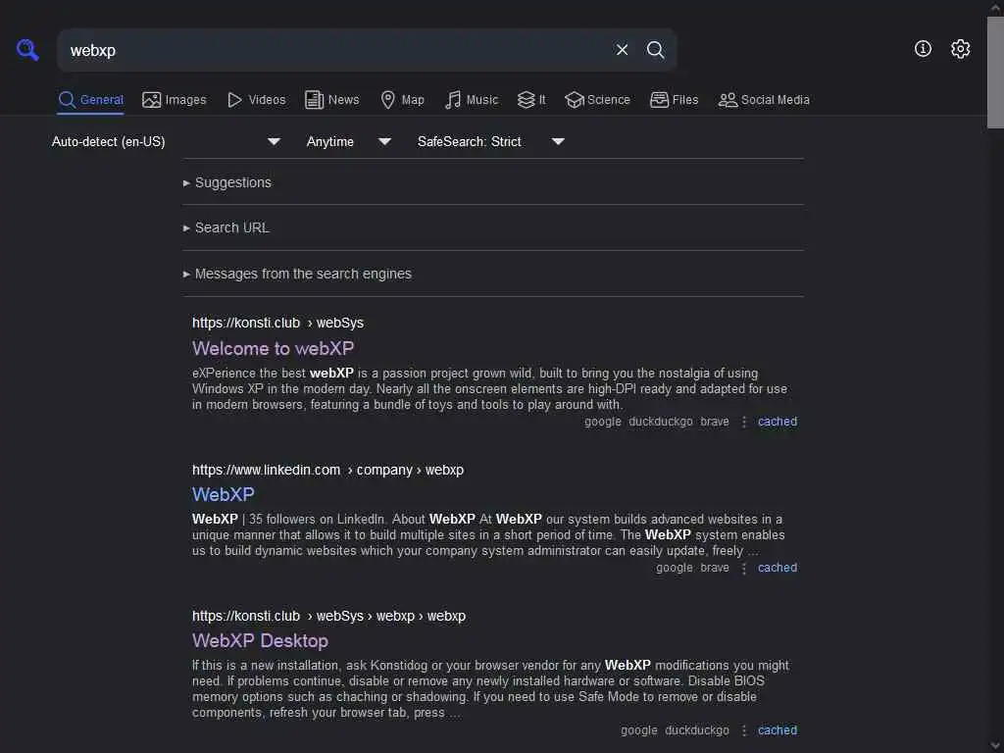Switch to the Images tab
Viewport: 1004px width, 753px height.
click(175, 100)
